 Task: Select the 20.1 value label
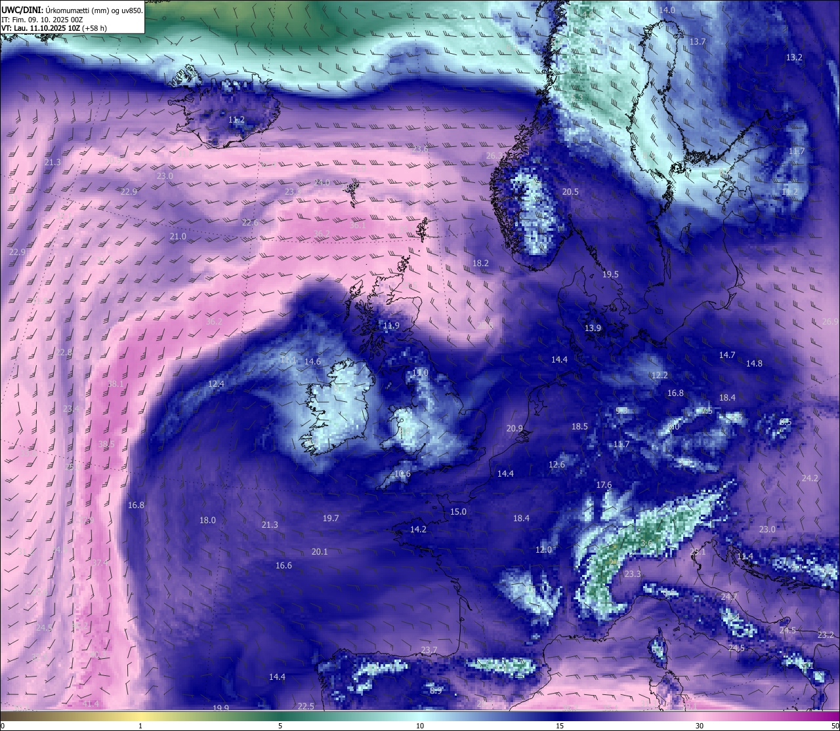(x=320, y=551)
